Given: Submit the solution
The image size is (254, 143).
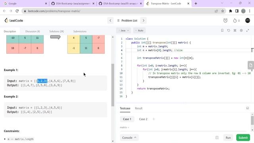Looking at the screenshot, I should pyautogui.click(x=243, y=138).
